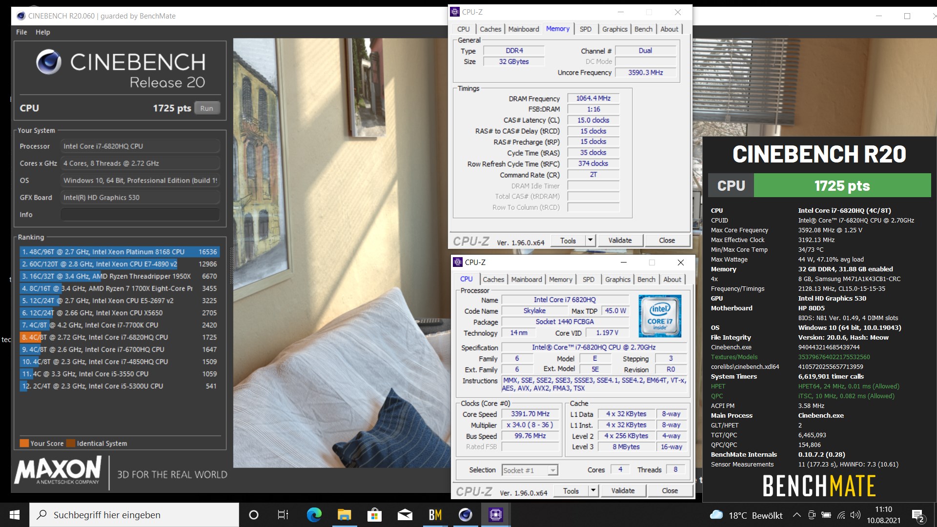The height and width of the screenshot is (527, 937).
Task: Click the Uncore Frequency value 3590.3 MHz
Action: point(645,73)
